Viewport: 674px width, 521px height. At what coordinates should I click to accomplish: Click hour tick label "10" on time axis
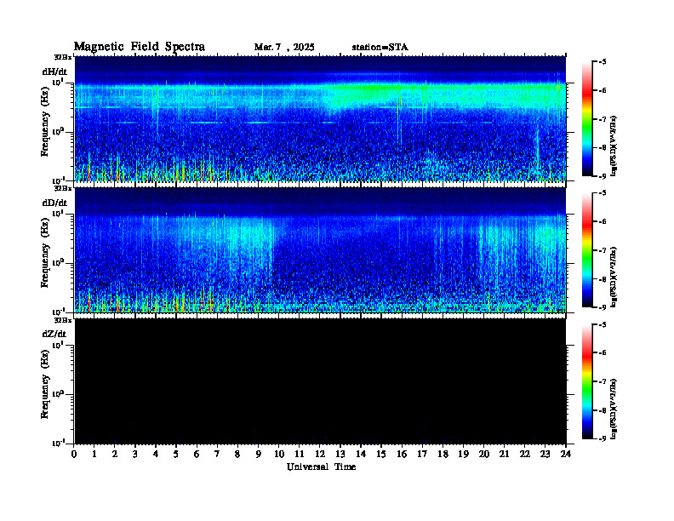(279, 455)
